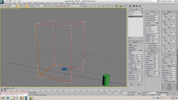The image size is (178, 100).
Task: Open Adaptive grid dropdown
Action: coord(156,35)
